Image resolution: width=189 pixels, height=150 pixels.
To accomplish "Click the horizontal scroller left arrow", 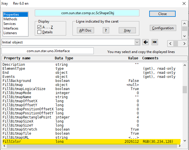I will [x=170, y=43].
